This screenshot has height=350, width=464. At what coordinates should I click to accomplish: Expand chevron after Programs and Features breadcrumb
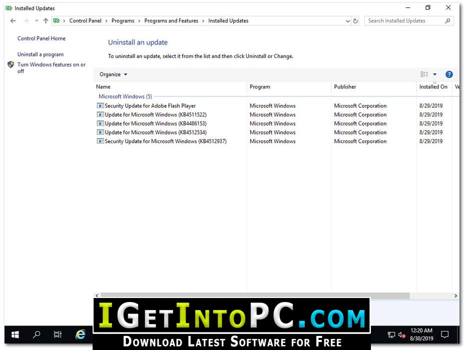203,21
